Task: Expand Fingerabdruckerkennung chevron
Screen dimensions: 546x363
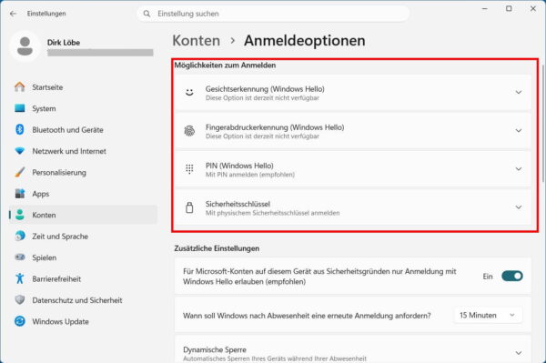Action: (x=519, y=130)
